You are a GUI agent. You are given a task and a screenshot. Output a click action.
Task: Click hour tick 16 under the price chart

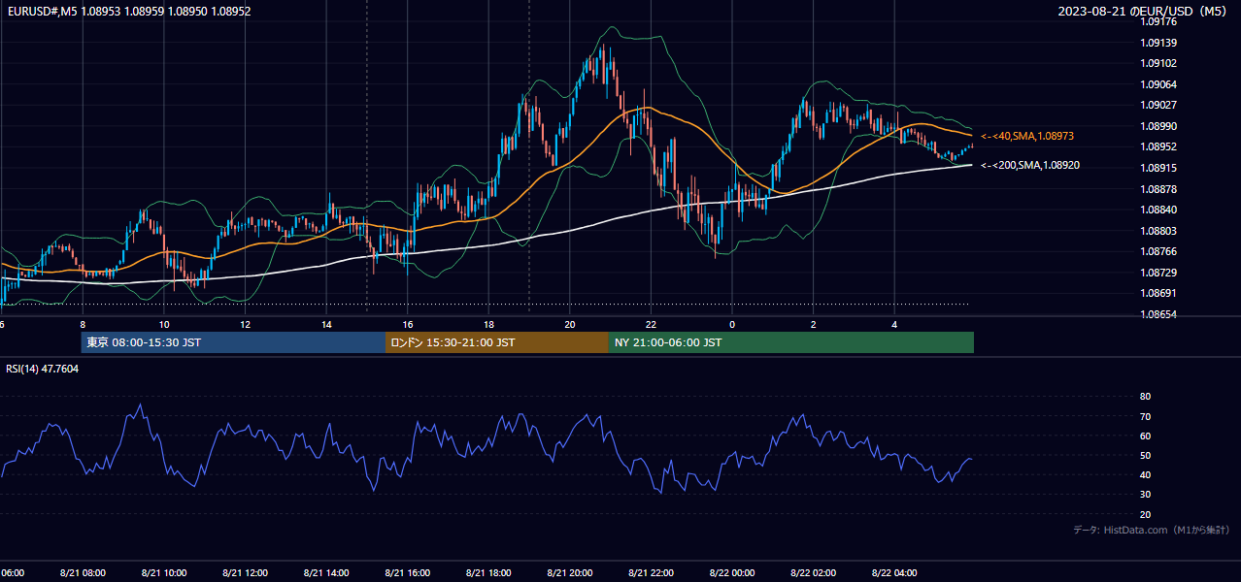(x=408, y=324)
